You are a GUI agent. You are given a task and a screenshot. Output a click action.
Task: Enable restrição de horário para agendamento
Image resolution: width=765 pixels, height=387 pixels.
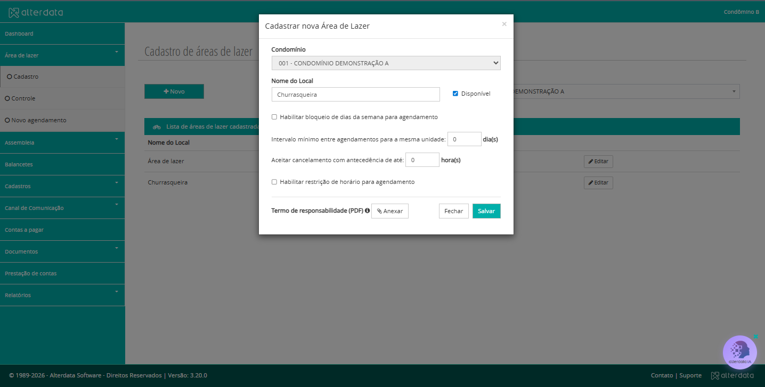pyautogui.click(x=274, y=182)
